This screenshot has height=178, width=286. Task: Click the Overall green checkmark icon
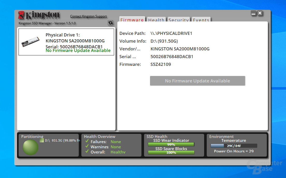coord(87,151)
